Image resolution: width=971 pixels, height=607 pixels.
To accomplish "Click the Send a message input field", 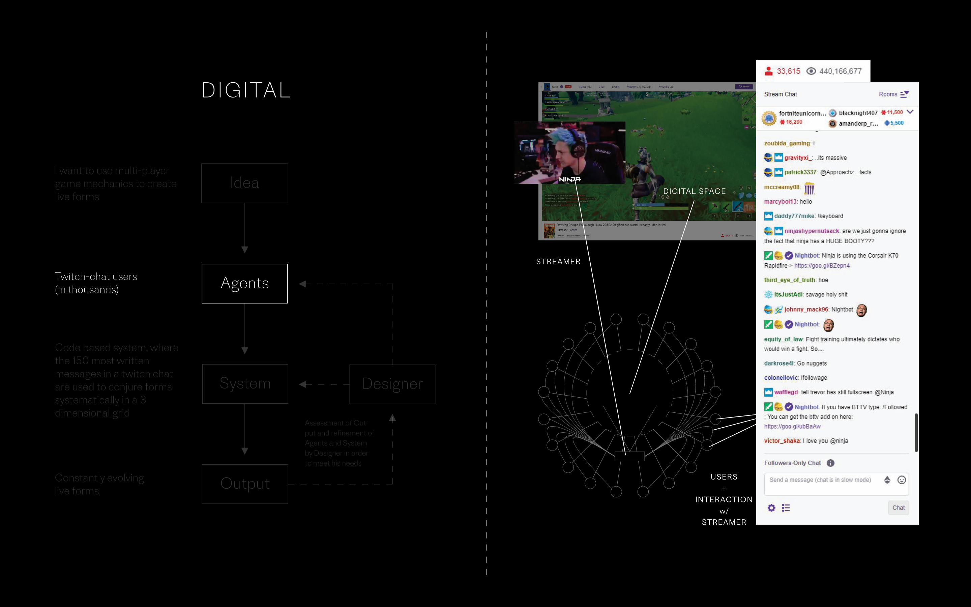I will tap(836, 484).
